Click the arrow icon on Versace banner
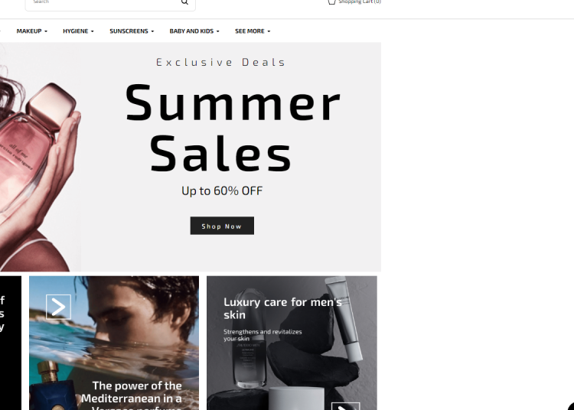Image resolution: width=574 pixels, height=410 pixels. 59,307
